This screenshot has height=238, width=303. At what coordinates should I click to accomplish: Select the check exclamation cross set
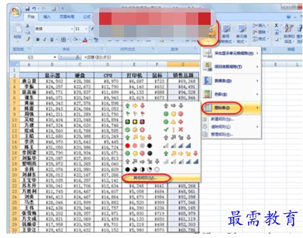(173, 130)
